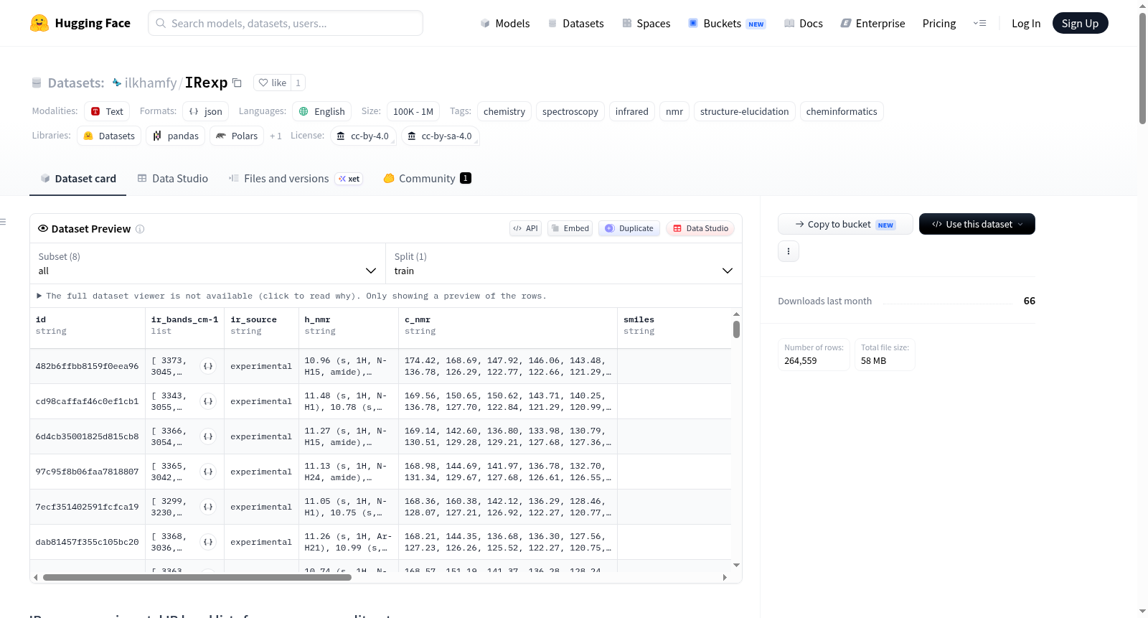Screen dimensions: 1148x618
Task: Open three-dot actions menu under Copy to bucket
Action: point(789,251)
